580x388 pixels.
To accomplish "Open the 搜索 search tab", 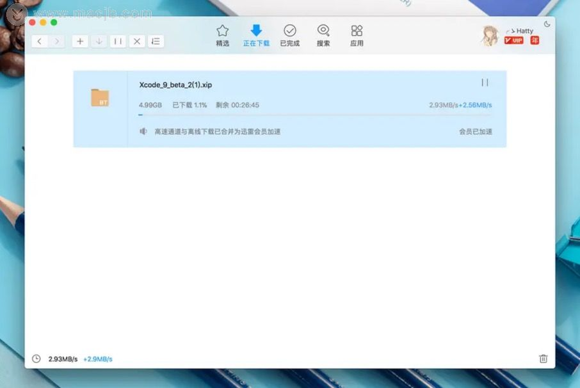I will pyautogui.click(x=323, y=35).
